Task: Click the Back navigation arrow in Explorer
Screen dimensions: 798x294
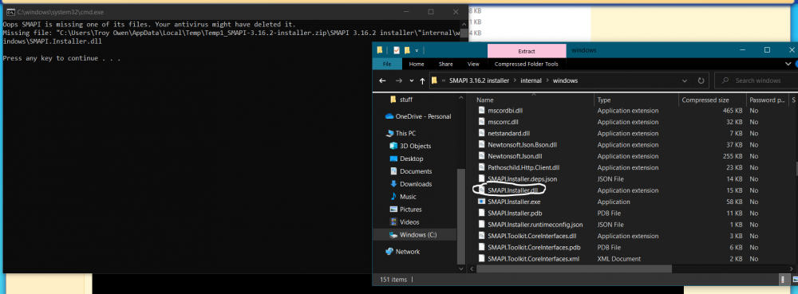Action: pyautogui.click(x=383, y=80)
